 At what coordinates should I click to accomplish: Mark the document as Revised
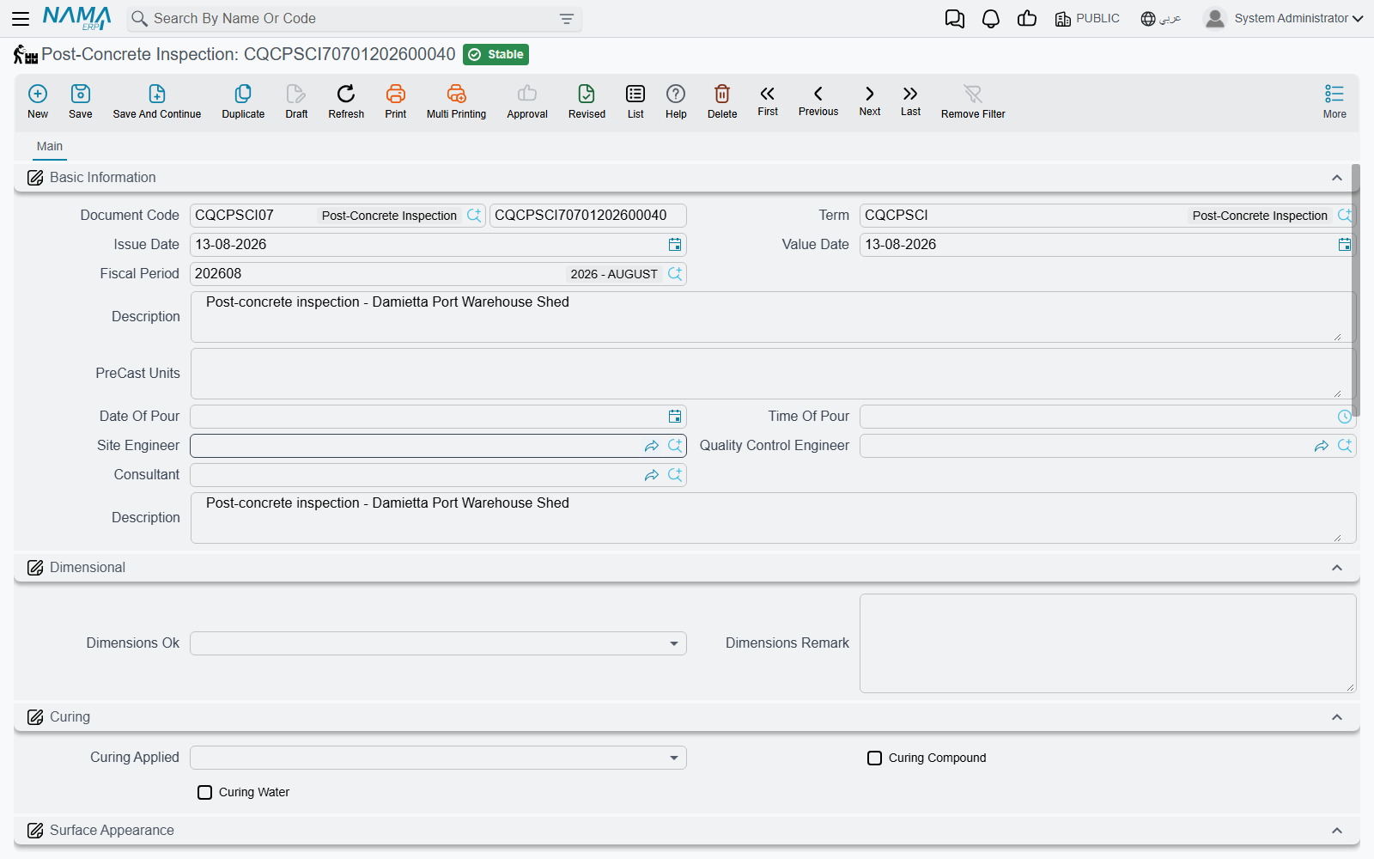pos(587,101)
